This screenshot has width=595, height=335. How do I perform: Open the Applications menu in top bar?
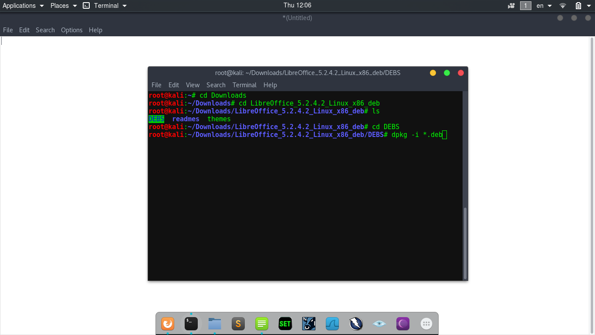click(x=23, y=6)
